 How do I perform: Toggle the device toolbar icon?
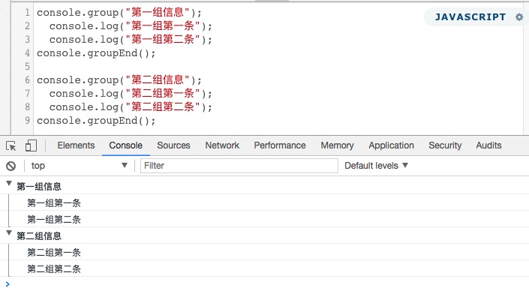pyautogui.click(x=31, y=145)
